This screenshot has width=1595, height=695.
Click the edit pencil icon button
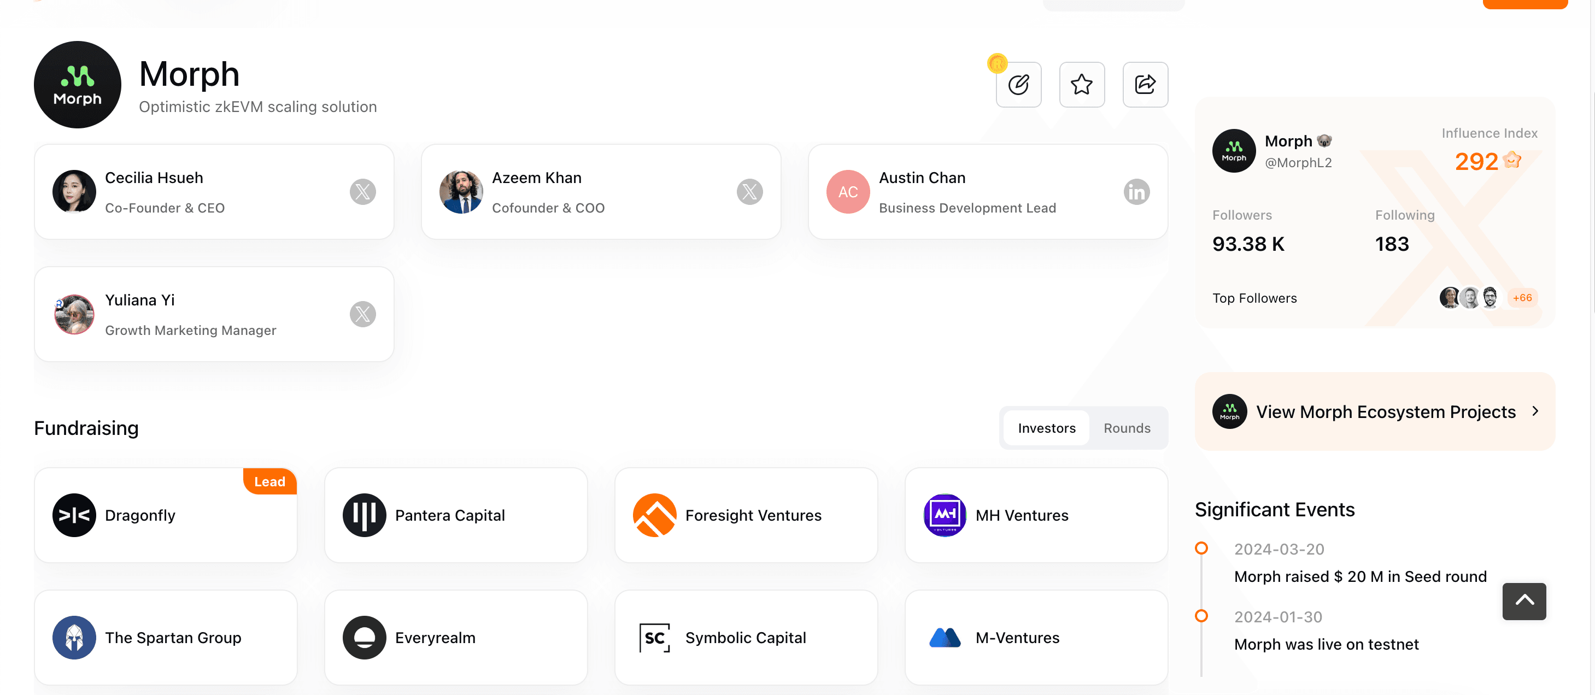pos(1018,85)
